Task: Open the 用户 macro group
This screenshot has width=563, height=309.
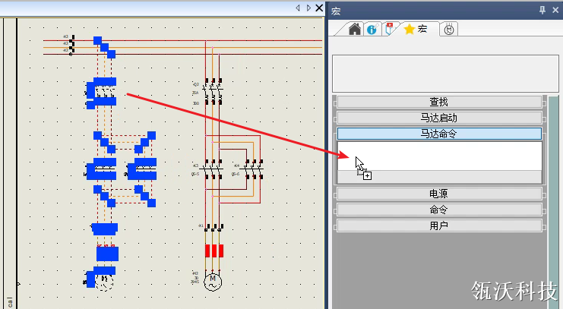Action: 438,225
